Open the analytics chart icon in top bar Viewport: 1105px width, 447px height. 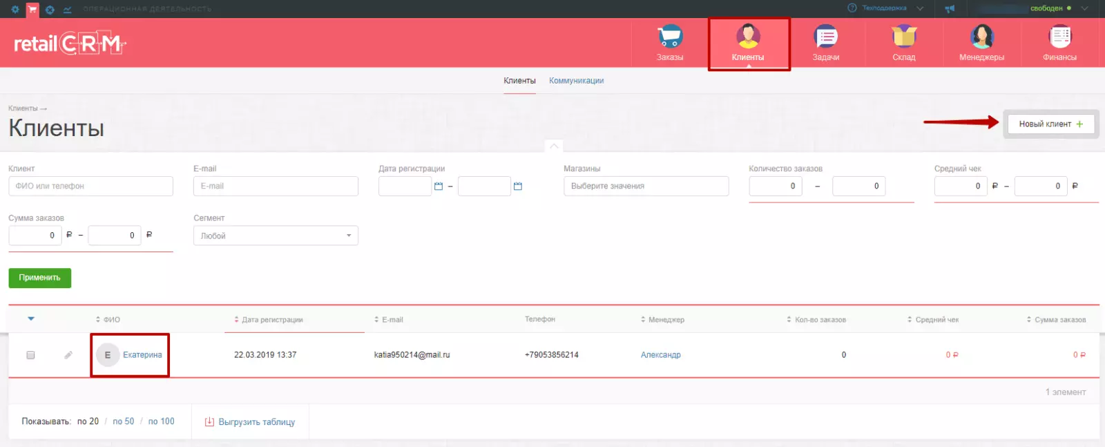pos(67,10)
